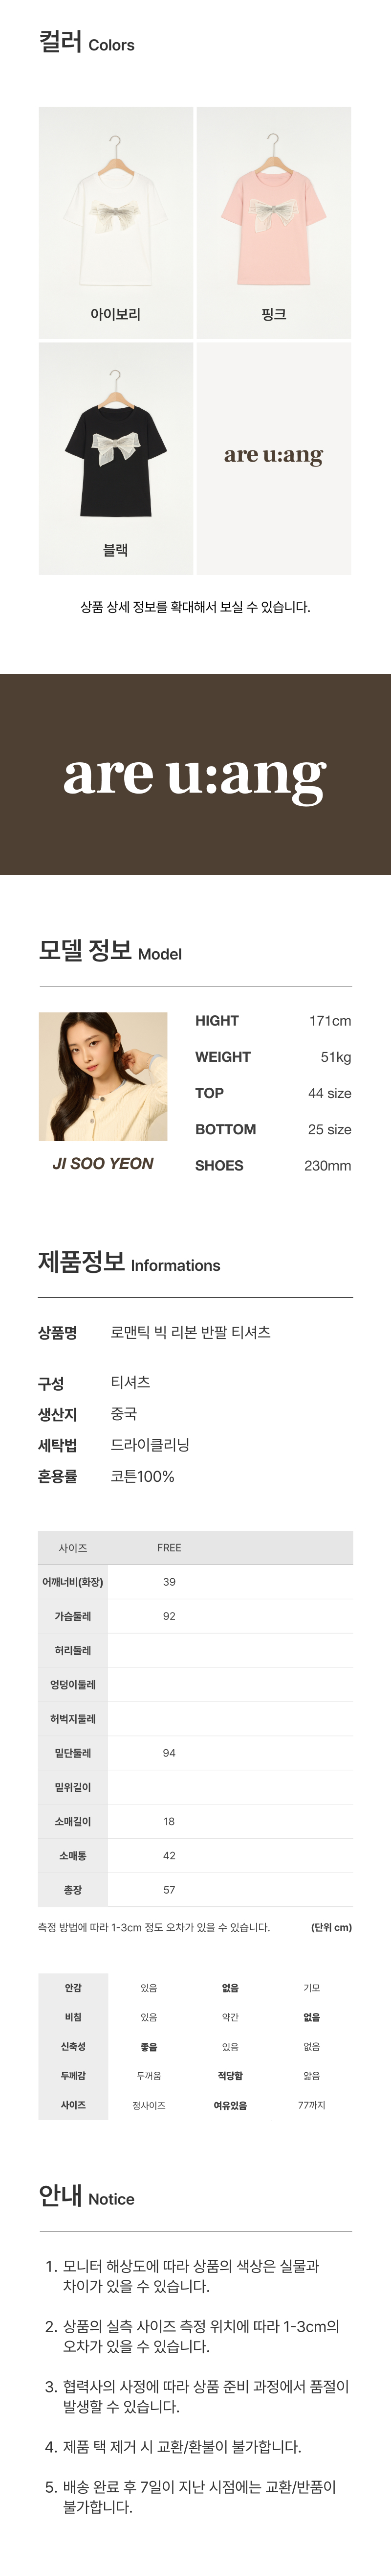Viewport: 391px width, 2576px height.
Task: Open model JI SOO YEON photo
Action: (x=103, y=1076)
